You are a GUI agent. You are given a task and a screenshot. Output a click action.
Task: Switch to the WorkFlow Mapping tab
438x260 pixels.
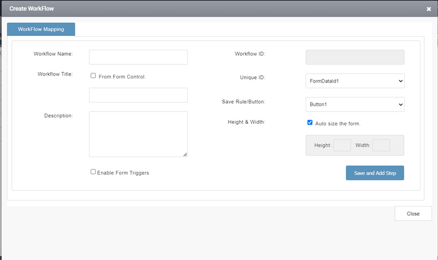click(x=41, y=29)
